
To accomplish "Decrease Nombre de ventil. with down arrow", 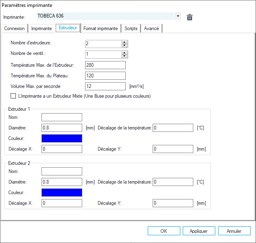I will [x=125, y=56].
